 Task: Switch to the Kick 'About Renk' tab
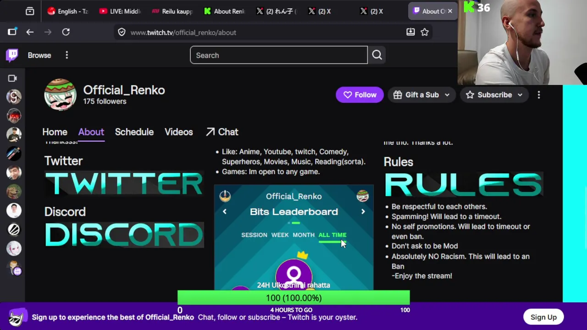224,11
